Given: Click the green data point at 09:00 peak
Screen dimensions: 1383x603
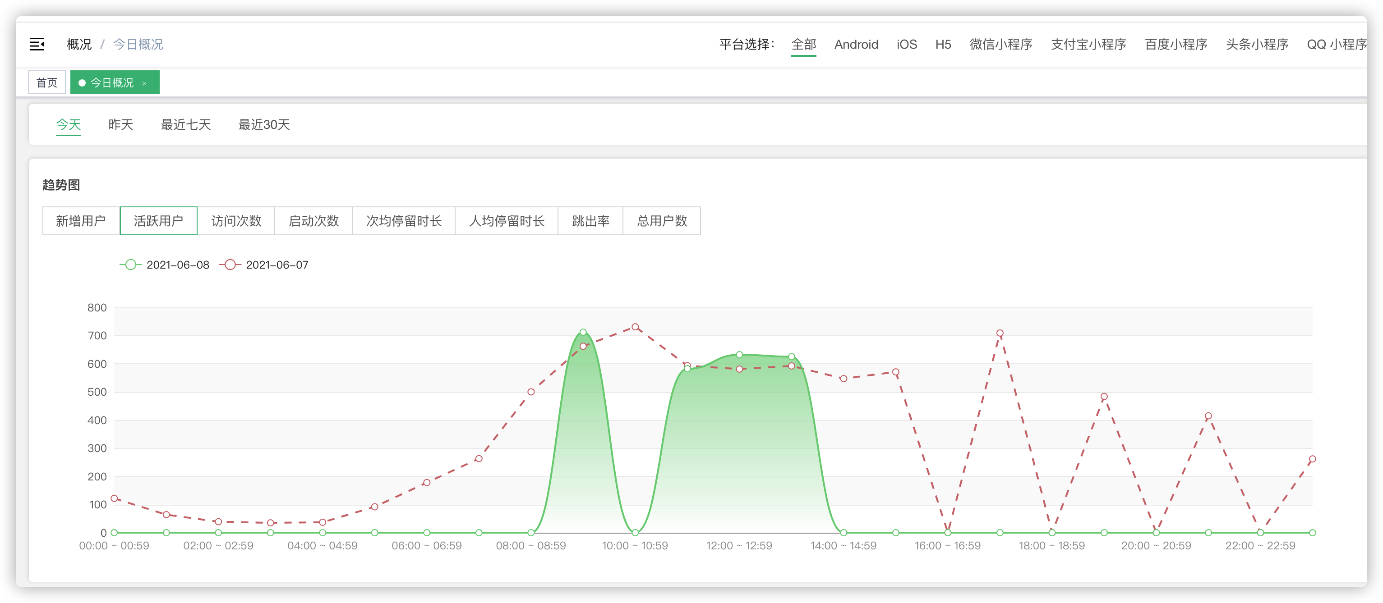Looking at the screenshot, I should 583,332.
